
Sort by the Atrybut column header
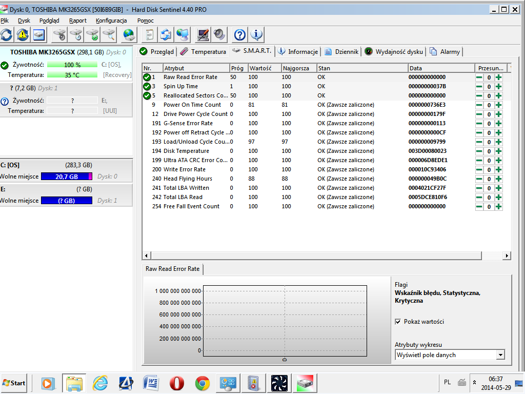tap(196, 68)
